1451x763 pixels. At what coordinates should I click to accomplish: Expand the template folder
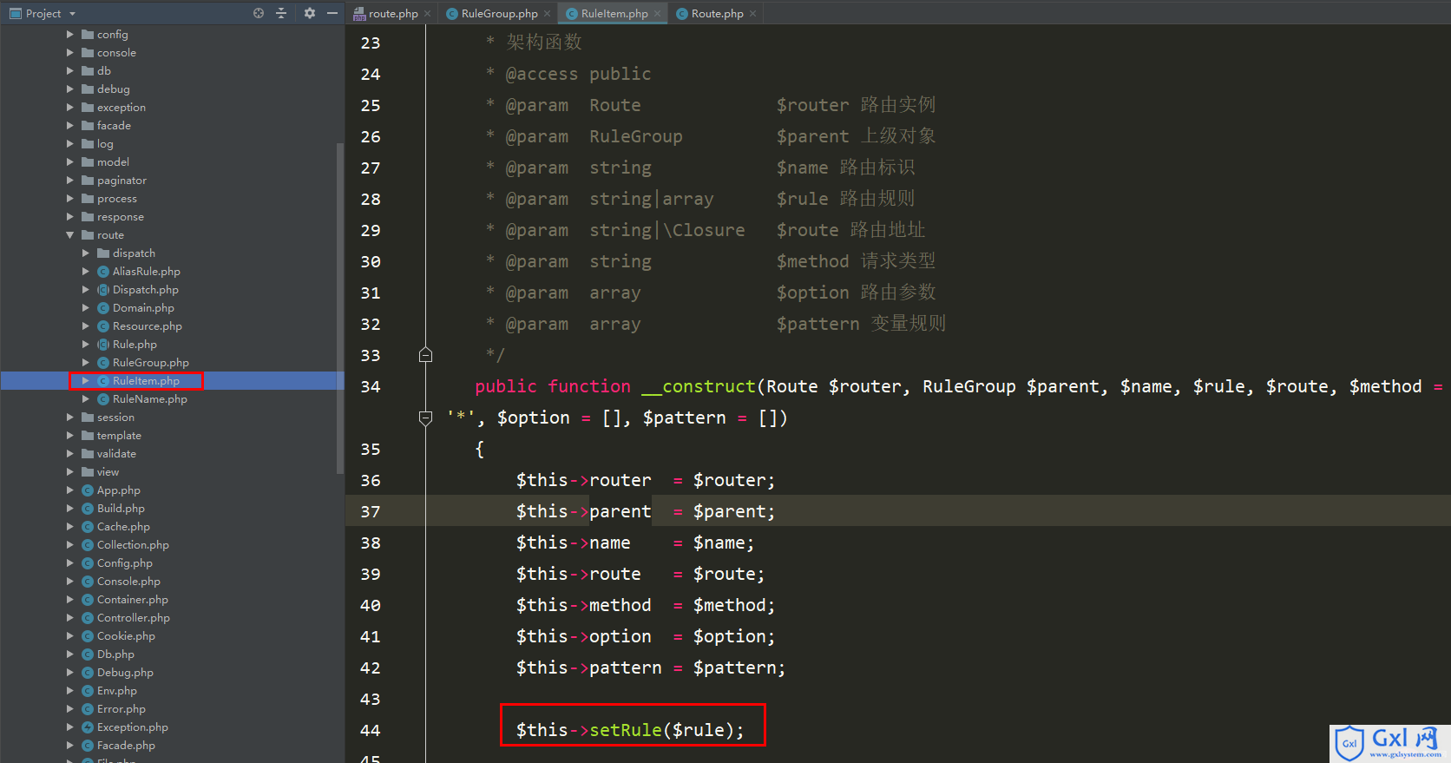click(x=70, y=436)
